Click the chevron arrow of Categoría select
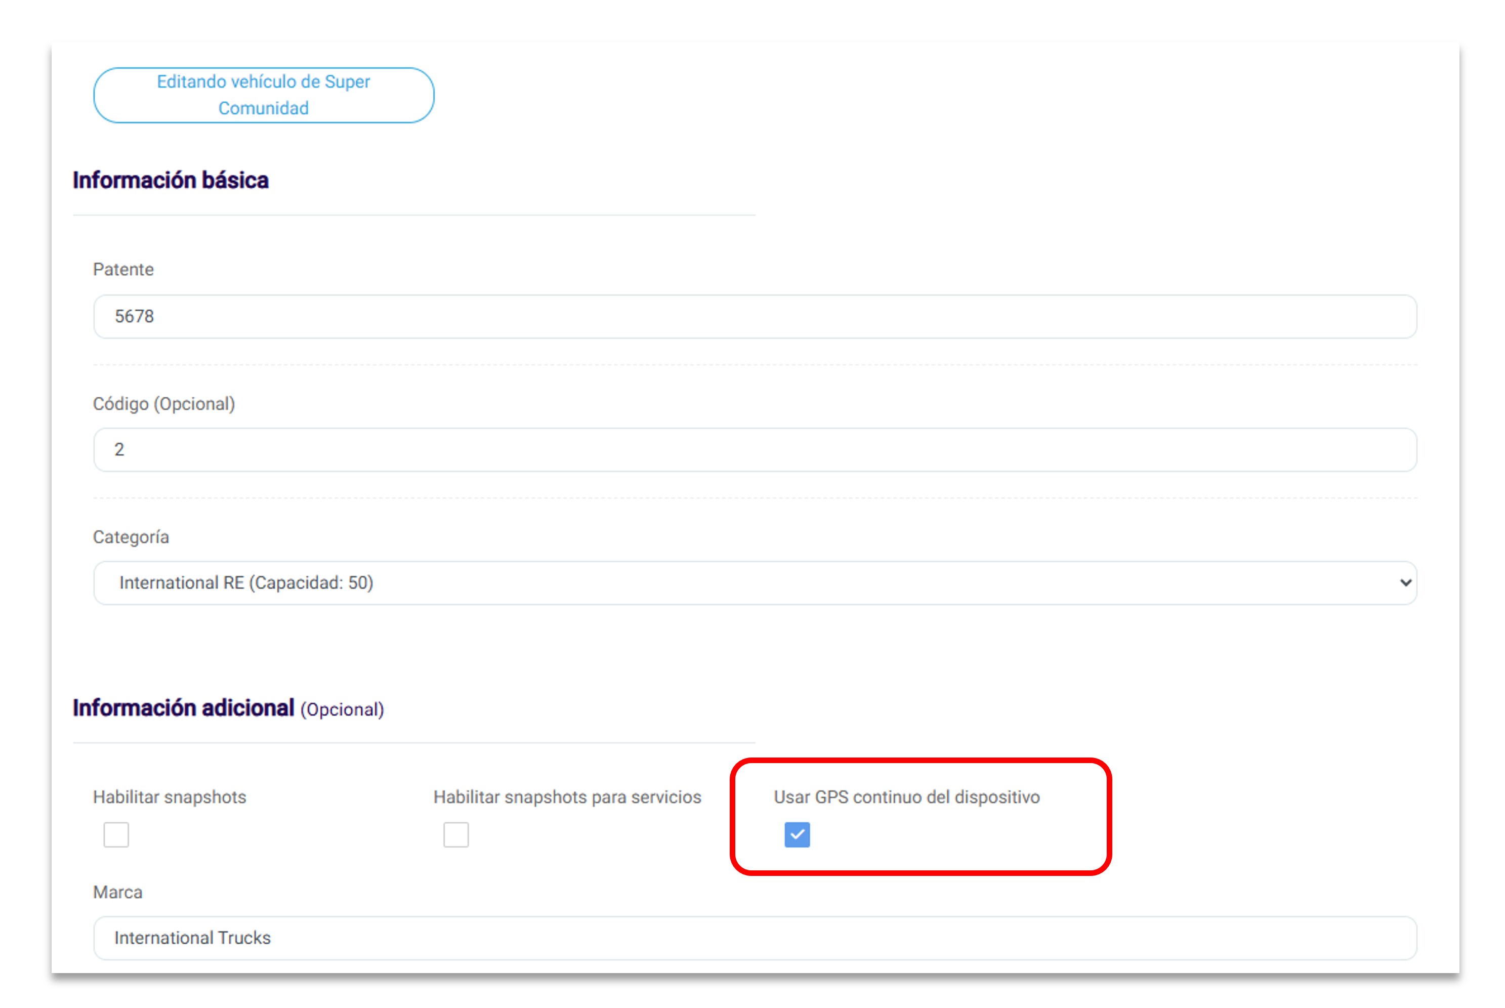Screen dimensions: 1505x1008 click(x=1405, y=582)
